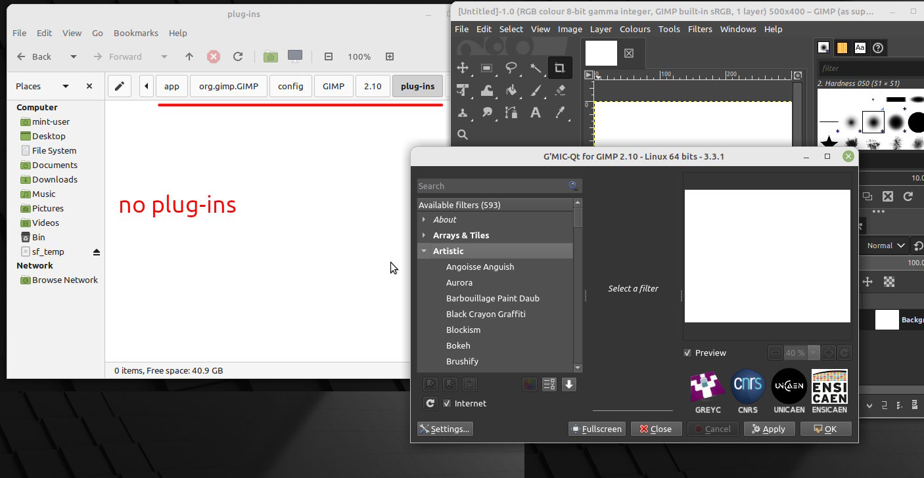
Task: Select the Clone stamp tool
Action: [x=463, y=112]
